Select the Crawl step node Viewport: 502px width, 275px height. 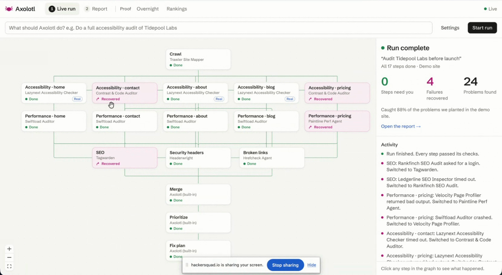click(x=198, y=59)
